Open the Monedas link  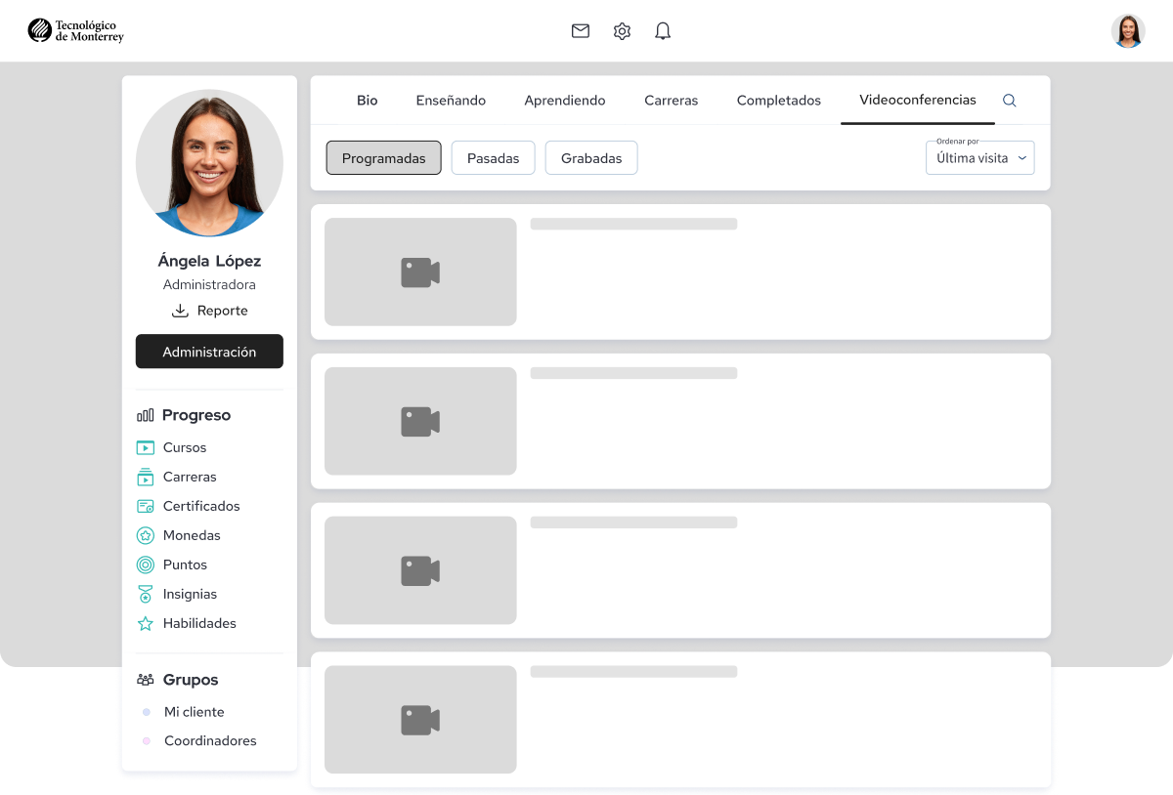(192, 535)
